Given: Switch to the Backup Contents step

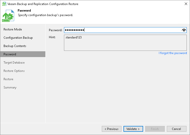Looking at the screenshot, I should pyautogui.click(x=15, y=46).
